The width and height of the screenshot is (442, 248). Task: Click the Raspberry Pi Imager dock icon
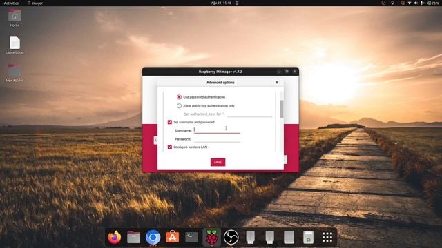point(211,237)
